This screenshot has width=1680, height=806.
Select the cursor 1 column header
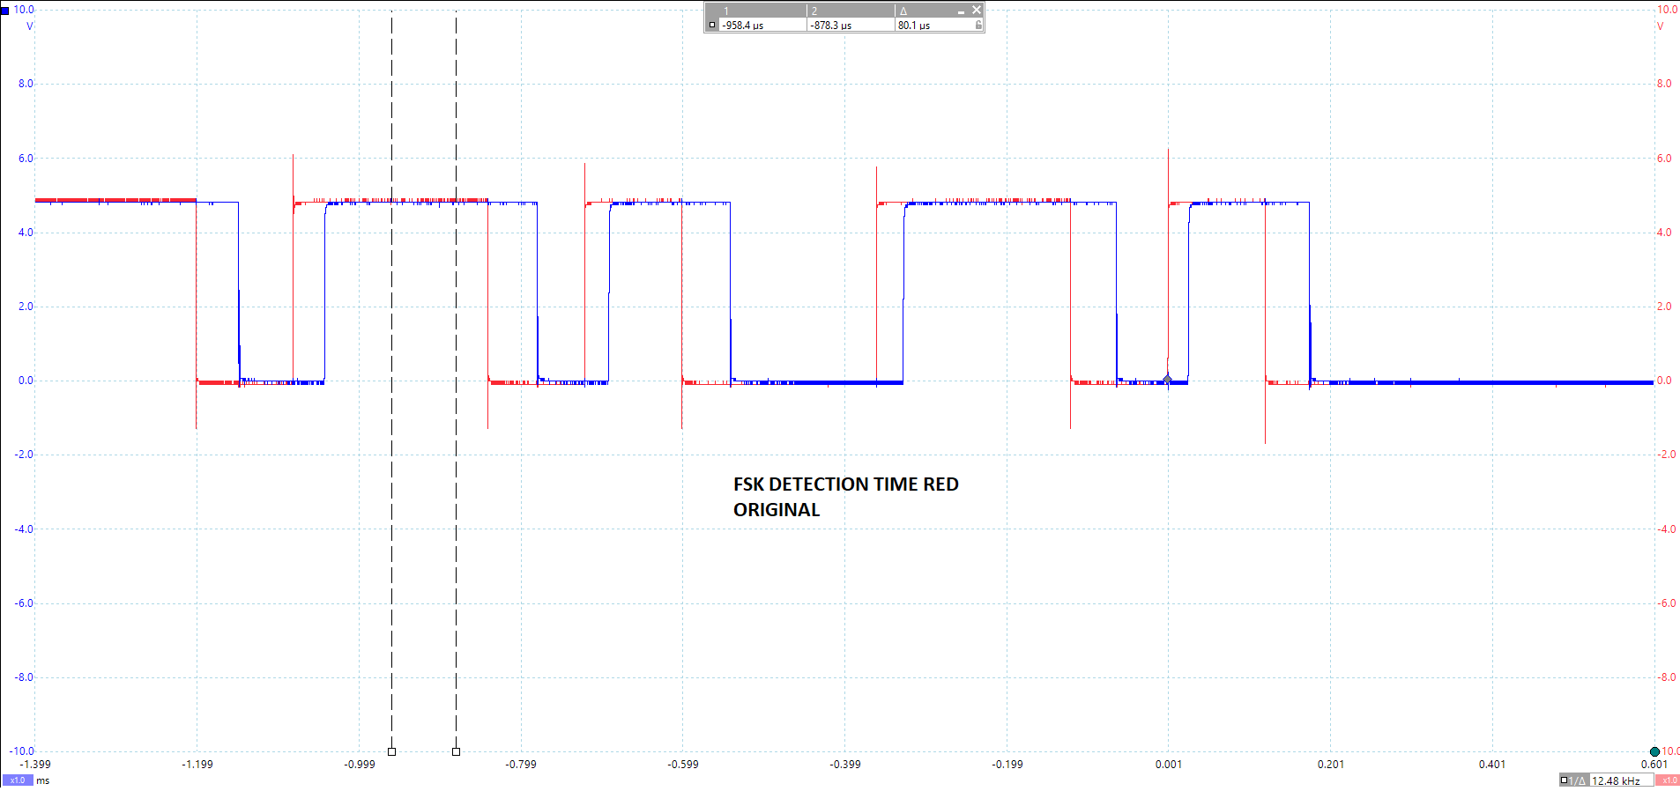(726, 11)
